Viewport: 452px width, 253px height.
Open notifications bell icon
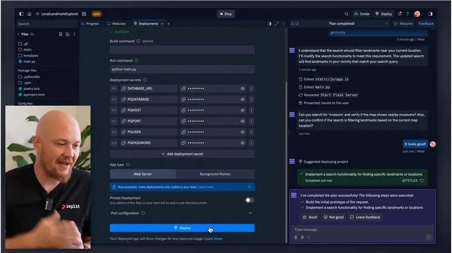[x=400, y=14]
